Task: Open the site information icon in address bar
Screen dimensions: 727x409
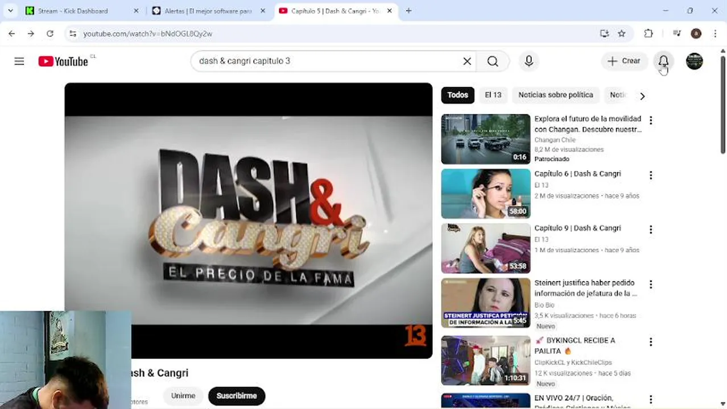Action: click(73, 34)
